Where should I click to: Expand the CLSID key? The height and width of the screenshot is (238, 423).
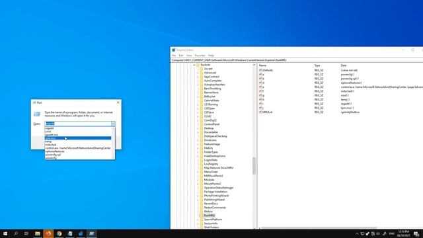coord(198,116)
